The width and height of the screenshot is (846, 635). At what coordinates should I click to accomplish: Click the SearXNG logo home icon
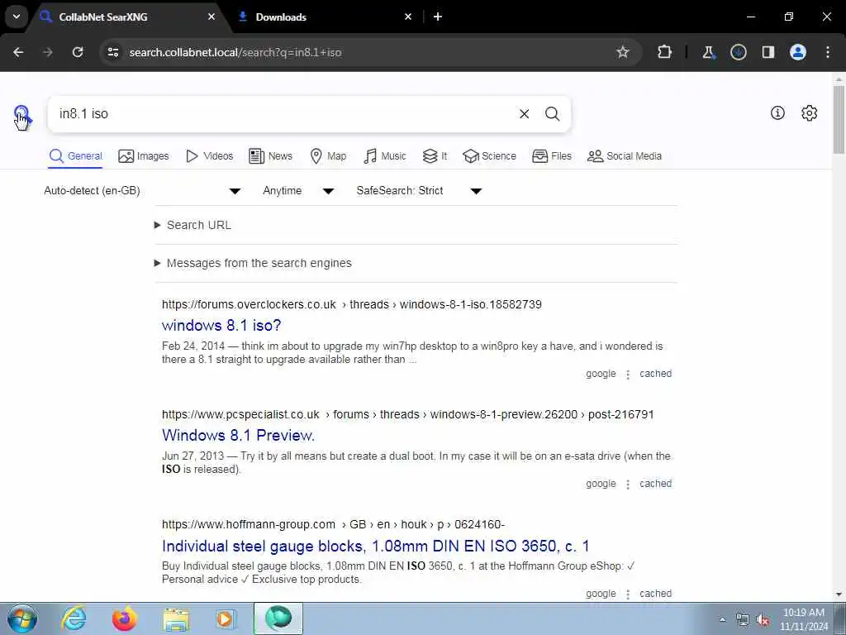22,114
